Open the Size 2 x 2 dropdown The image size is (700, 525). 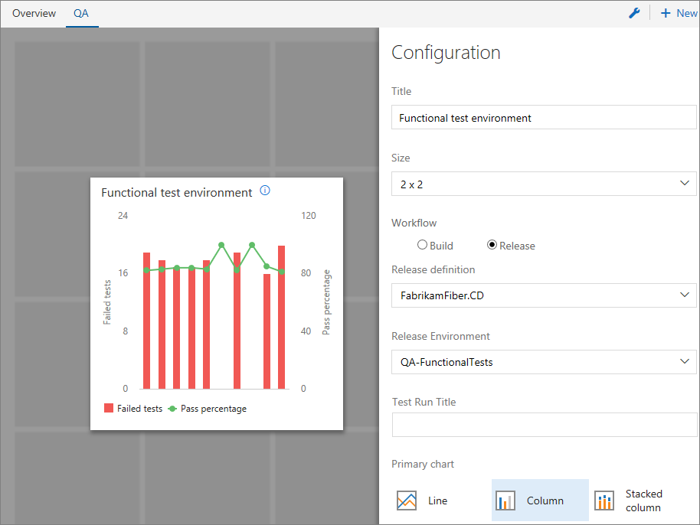click(x=544, y=184)
